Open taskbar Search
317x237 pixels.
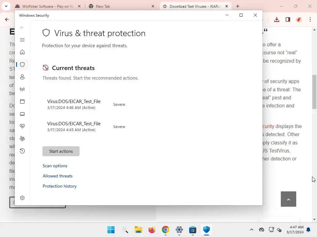125,230
